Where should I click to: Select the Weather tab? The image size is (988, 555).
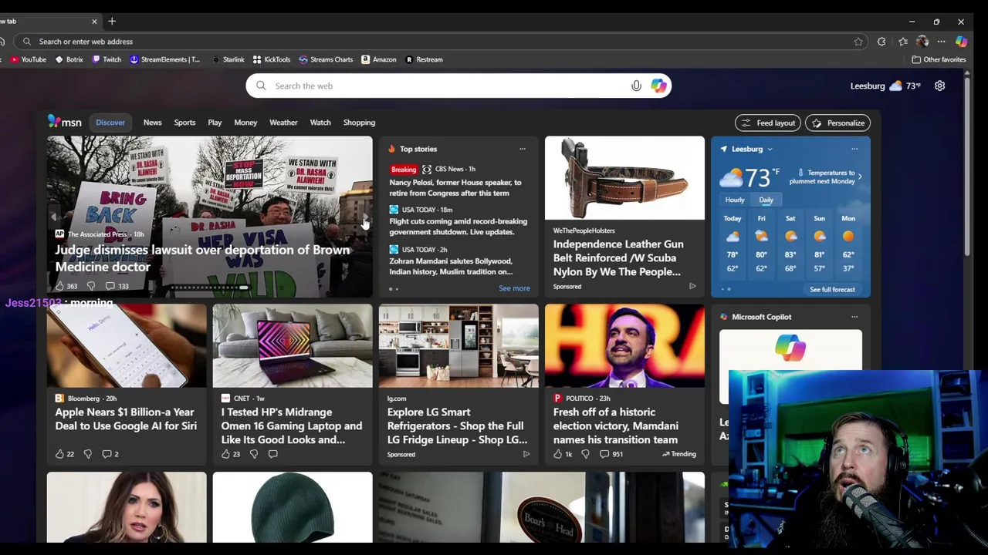coord(283,123)
